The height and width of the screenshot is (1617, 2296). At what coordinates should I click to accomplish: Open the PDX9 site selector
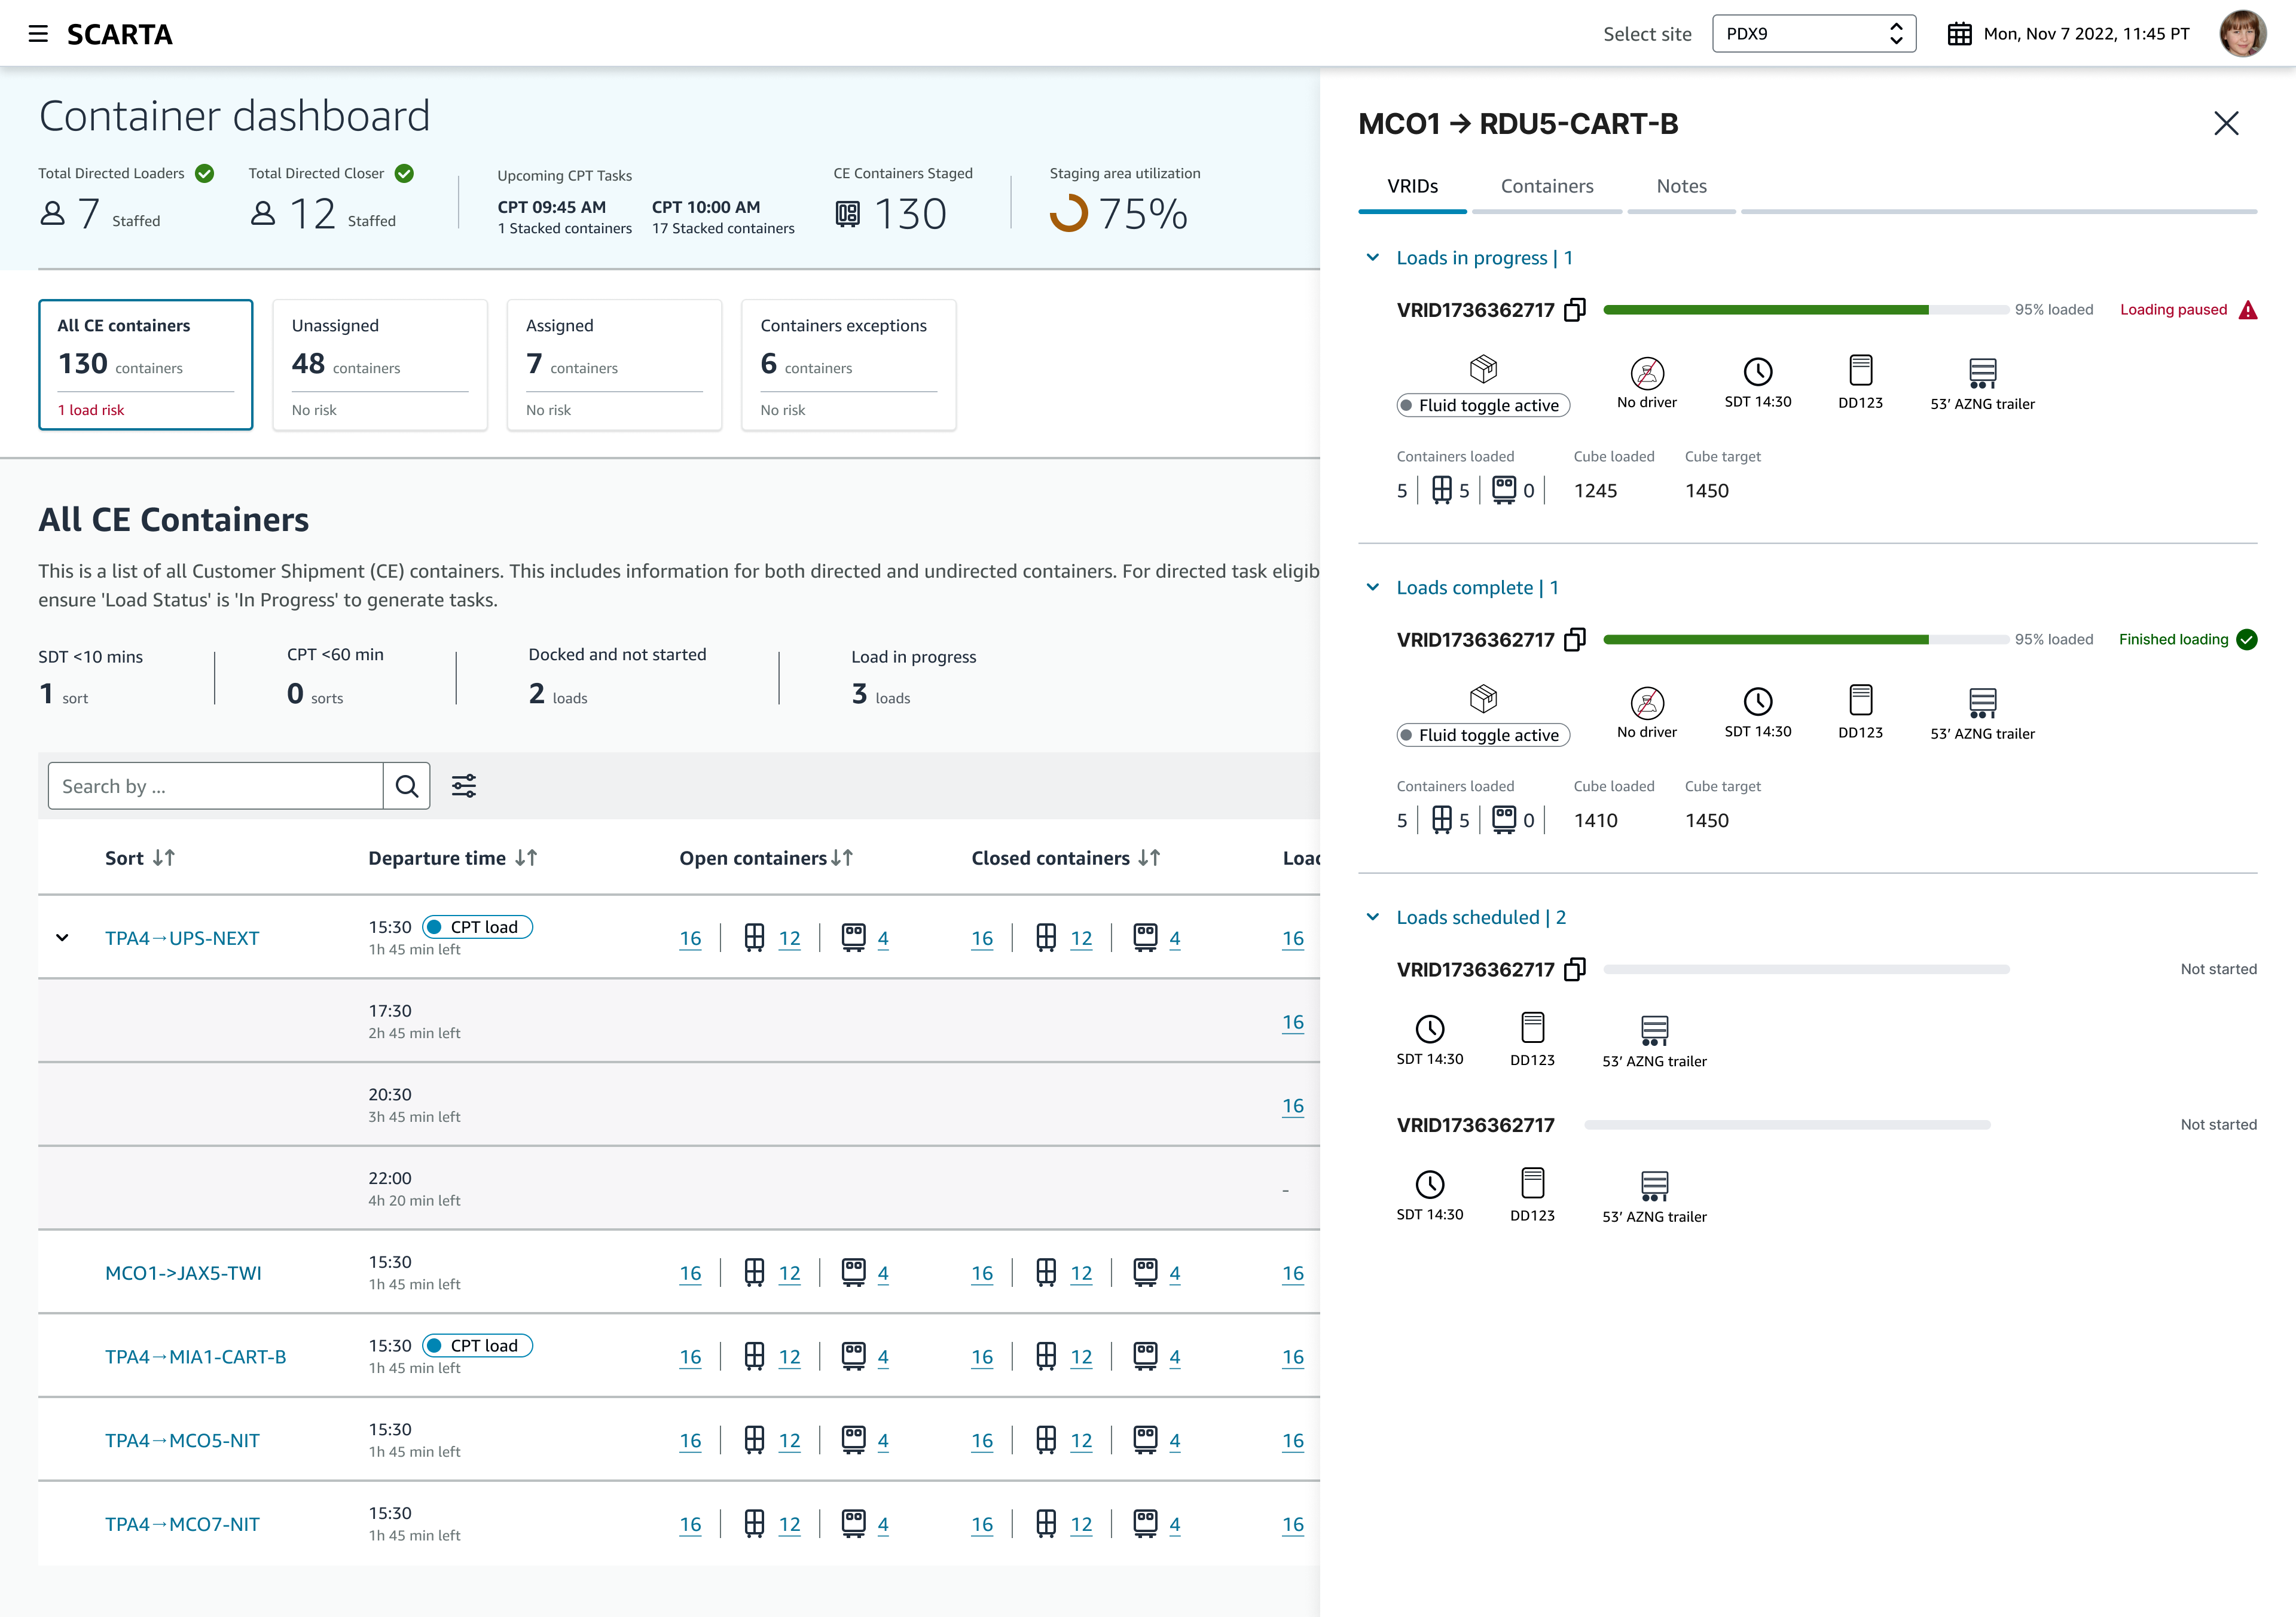pyautogui.click(x=1813, y=33)
